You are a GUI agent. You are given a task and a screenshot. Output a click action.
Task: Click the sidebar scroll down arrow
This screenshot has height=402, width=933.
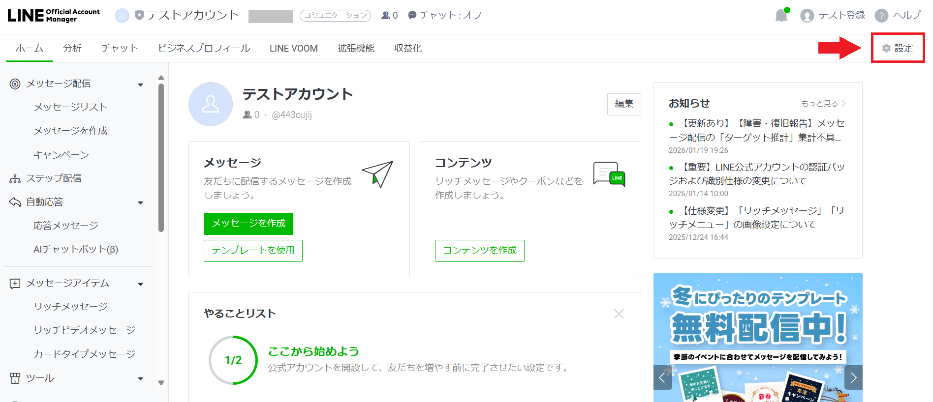161,382
